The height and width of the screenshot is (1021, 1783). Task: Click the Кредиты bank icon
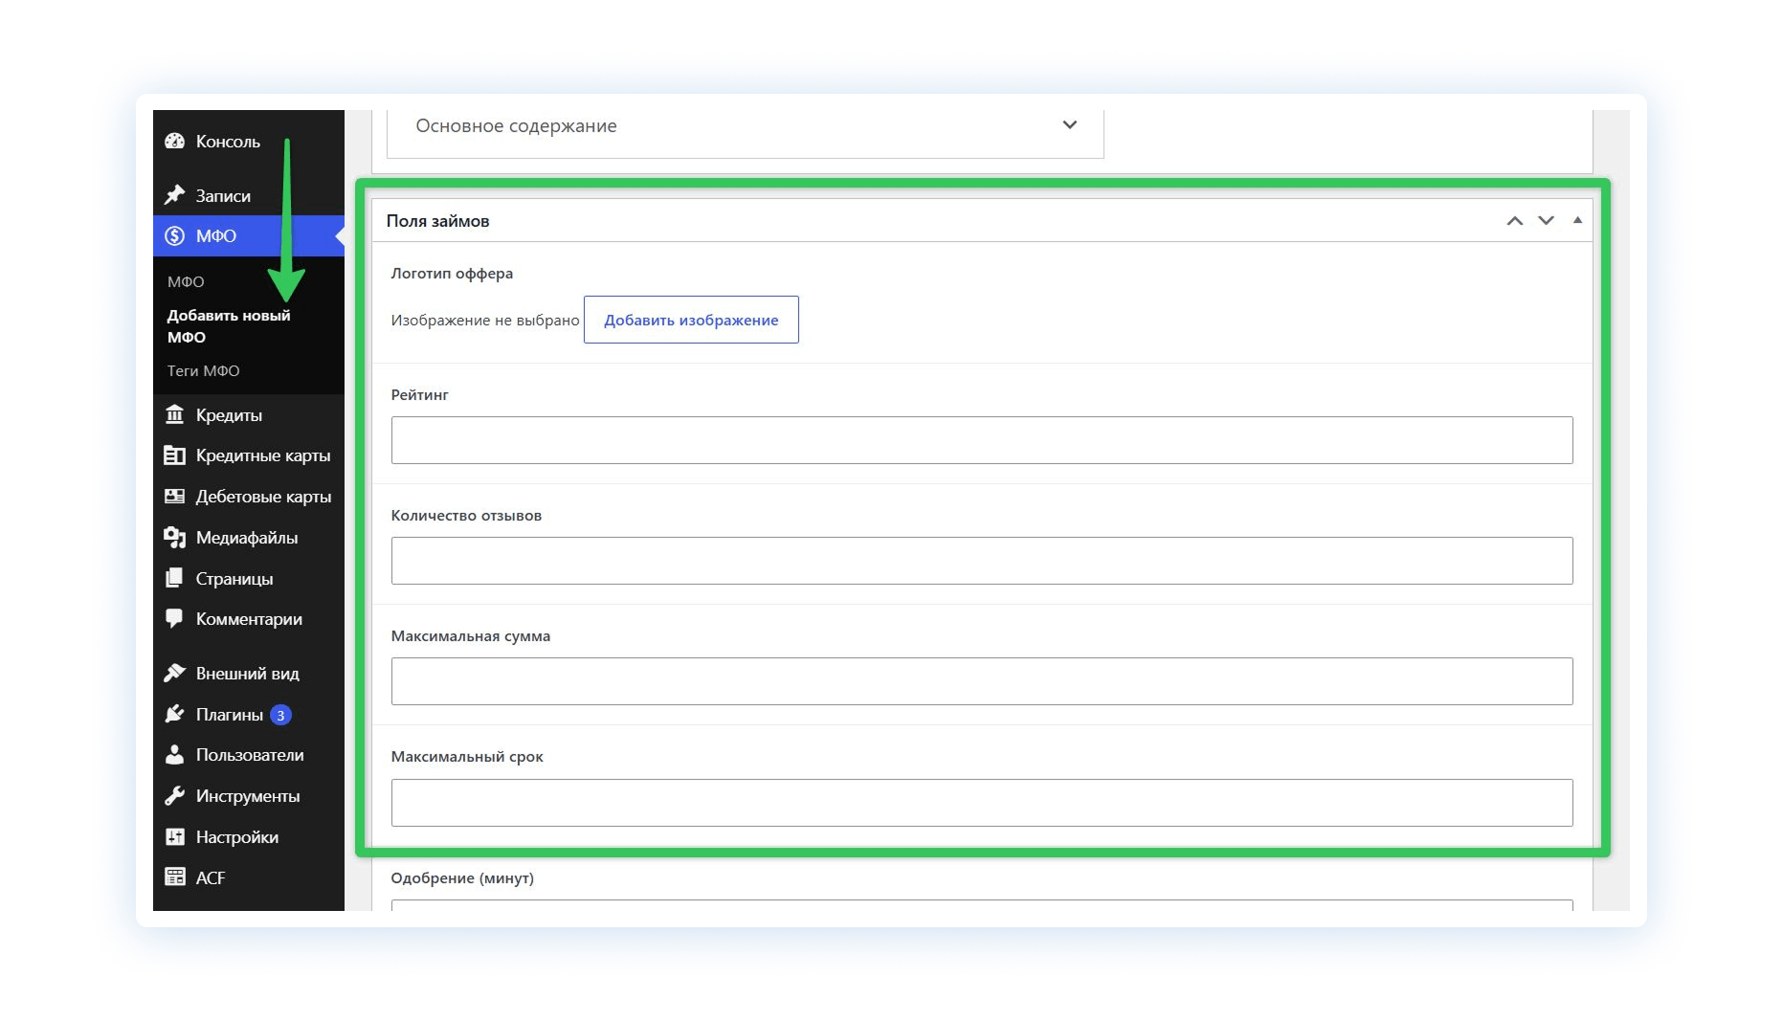coord(174,414)
